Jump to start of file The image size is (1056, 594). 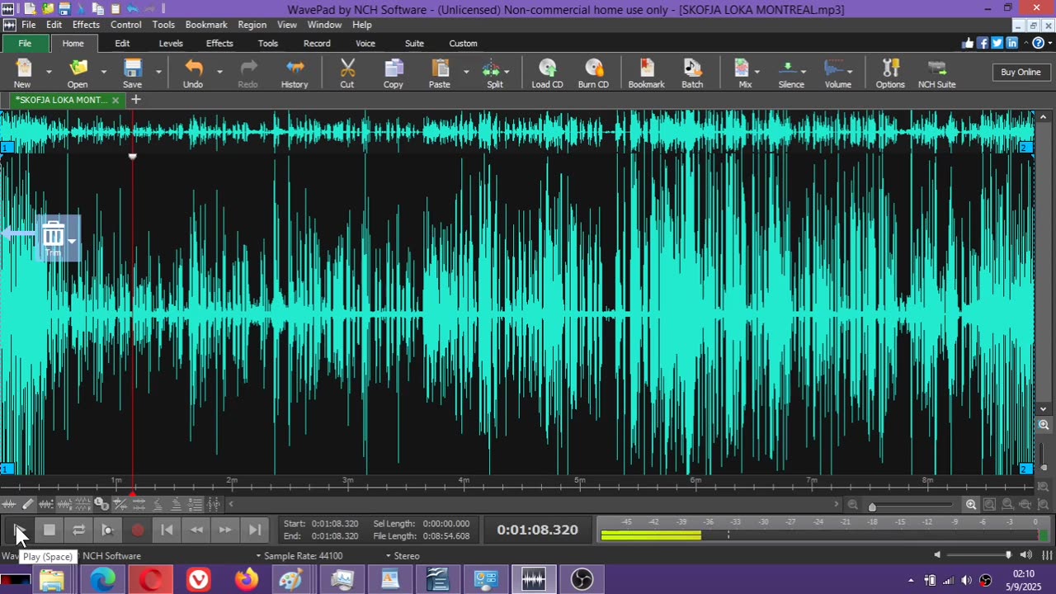[167, 530]
